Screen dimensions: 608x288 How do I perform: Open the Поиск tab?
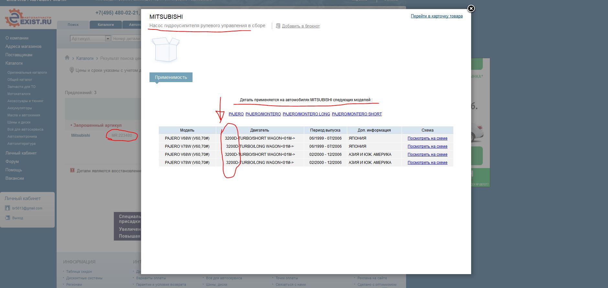point(73,25)
